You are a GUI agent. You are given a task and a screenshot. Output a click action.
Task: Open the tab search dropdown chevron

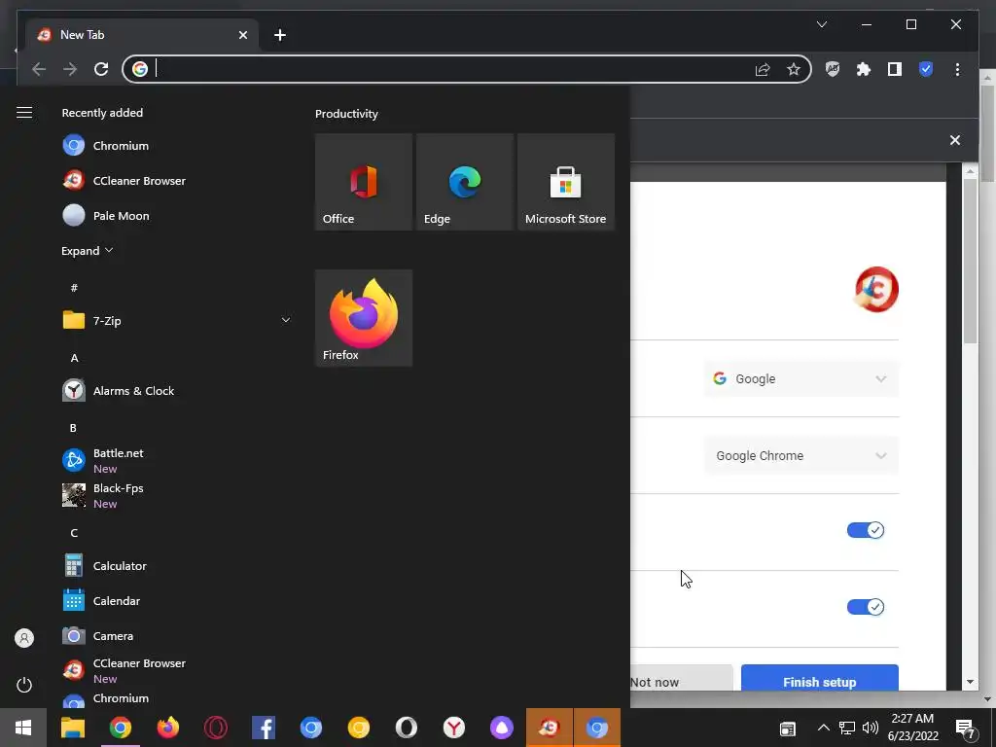821,24
